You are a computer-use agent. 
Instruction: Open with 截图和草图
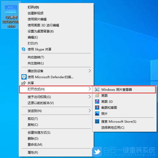(x=124, y=108)
